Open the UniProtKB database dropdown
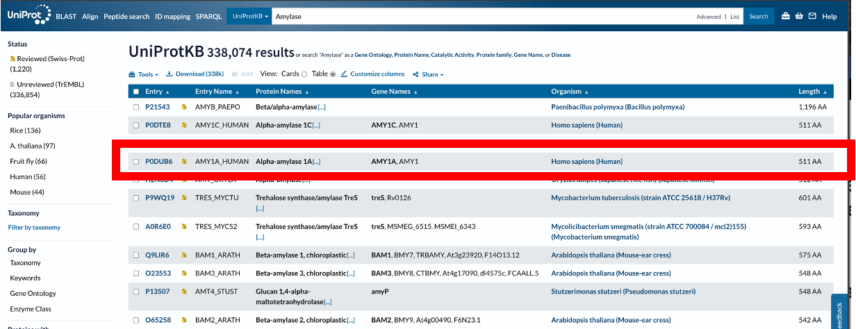 click(250, 16)
